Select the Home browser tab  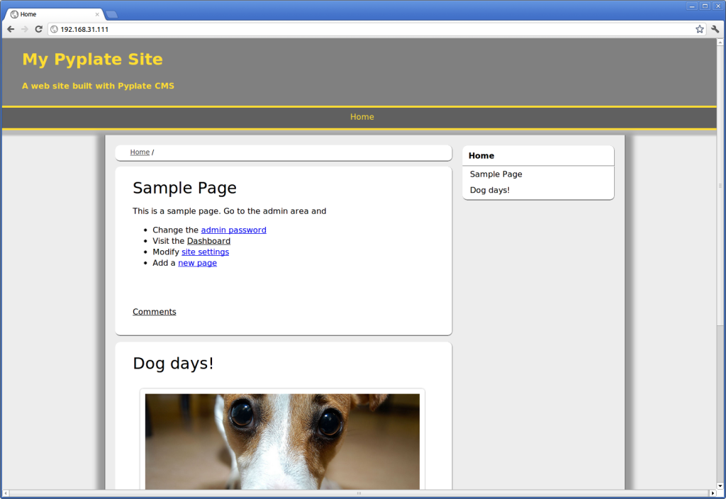coord(55,14)
